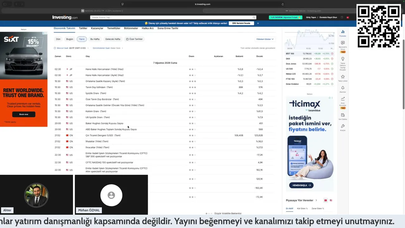Switch to the Ekonomik Takvim tab
This screenshot has height=228, width=405.
coord(65,28)
